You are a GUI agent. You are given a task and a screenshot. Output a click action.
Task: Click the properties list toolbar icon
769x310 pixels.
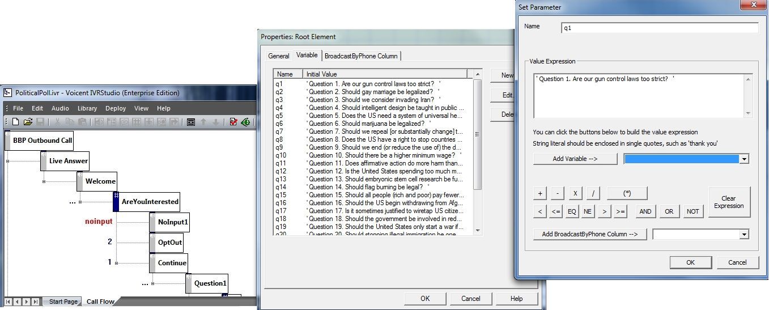click(x=191, y=122)
